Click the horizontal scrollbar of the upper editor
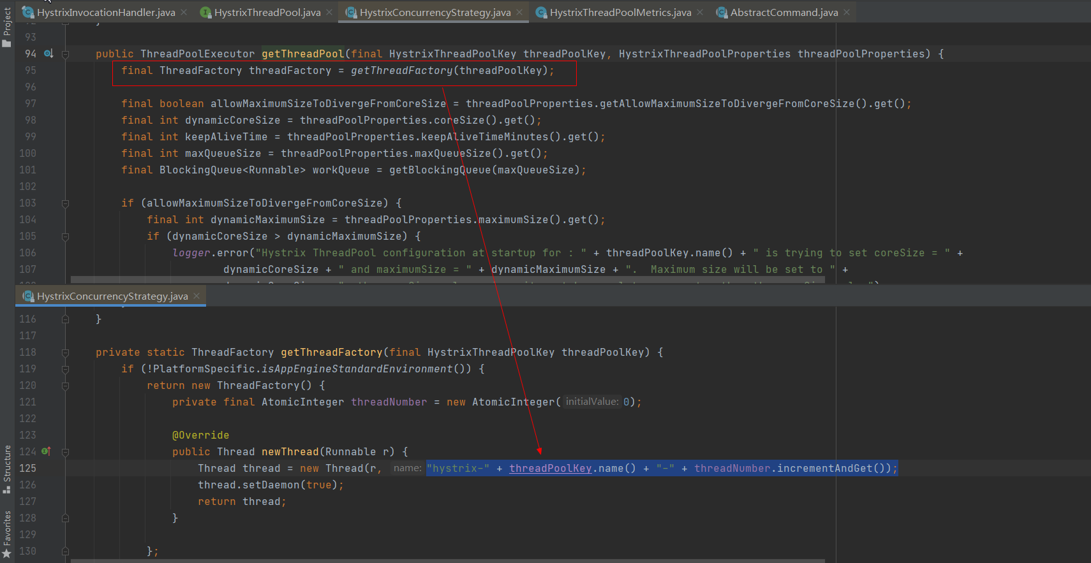1091x563 pixels. tap(448, 280)
